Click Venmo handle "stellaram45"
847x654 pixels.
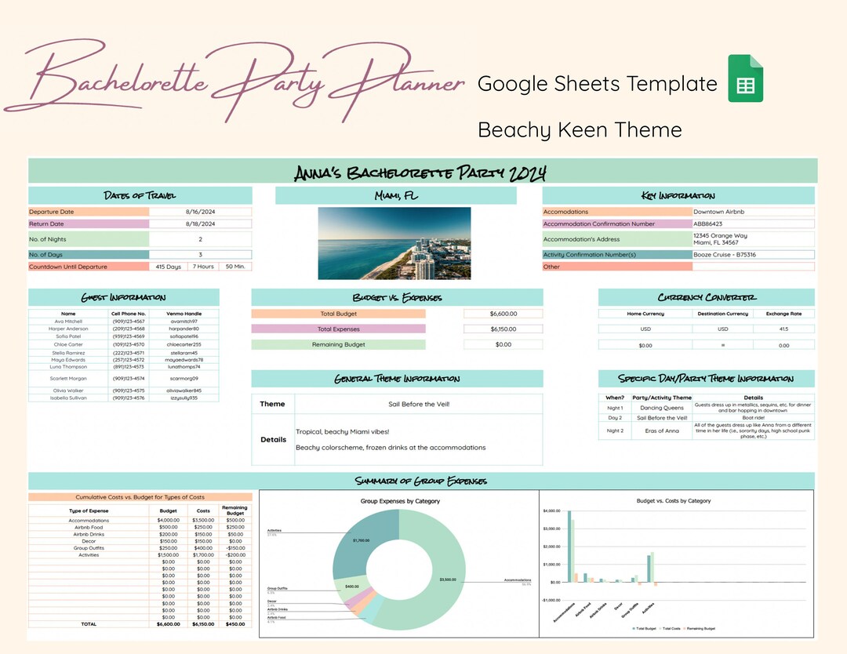[x=184, y=353]
